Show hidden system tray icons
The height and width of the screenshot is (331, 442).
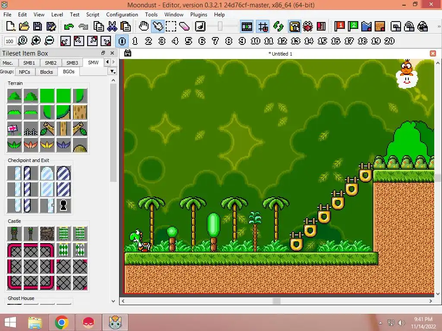pos(380,323)
